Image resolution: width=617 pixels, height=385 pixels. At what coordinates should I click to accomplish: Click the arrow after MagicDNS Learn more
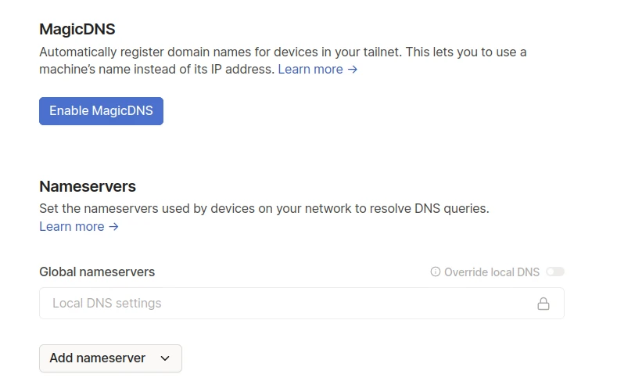point(353,70)
